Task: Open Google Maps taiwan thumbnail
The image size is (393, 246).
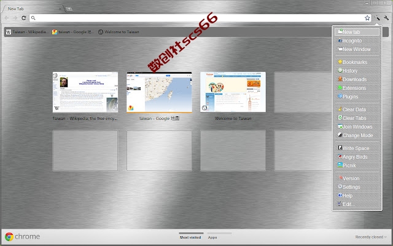Action: point(159,92)
